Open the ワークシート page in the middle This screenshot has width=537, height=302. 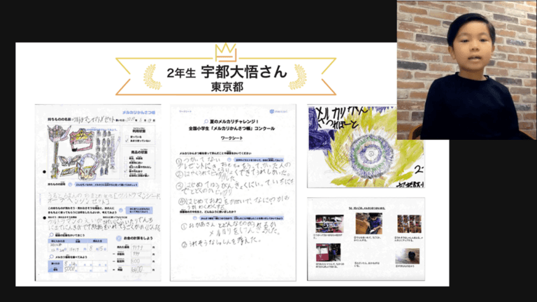(234, 193)
